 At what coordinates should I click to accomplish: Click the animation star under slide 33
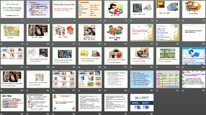coord(1,114)
